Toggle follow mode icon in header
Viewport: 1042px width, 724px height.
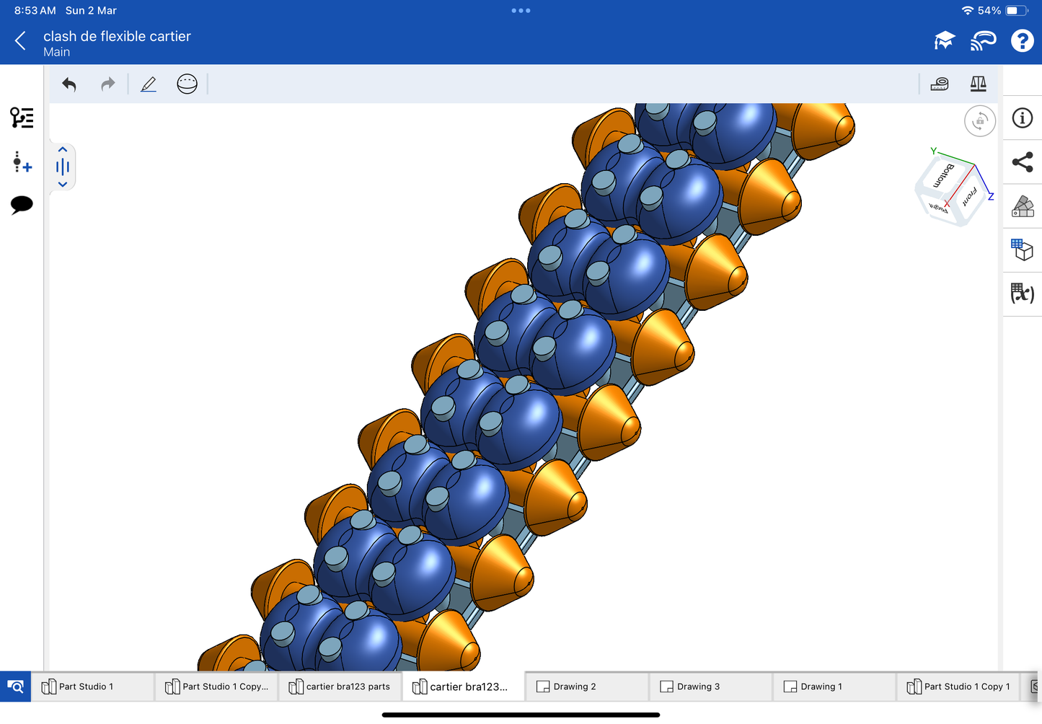(x=983, y=41)
